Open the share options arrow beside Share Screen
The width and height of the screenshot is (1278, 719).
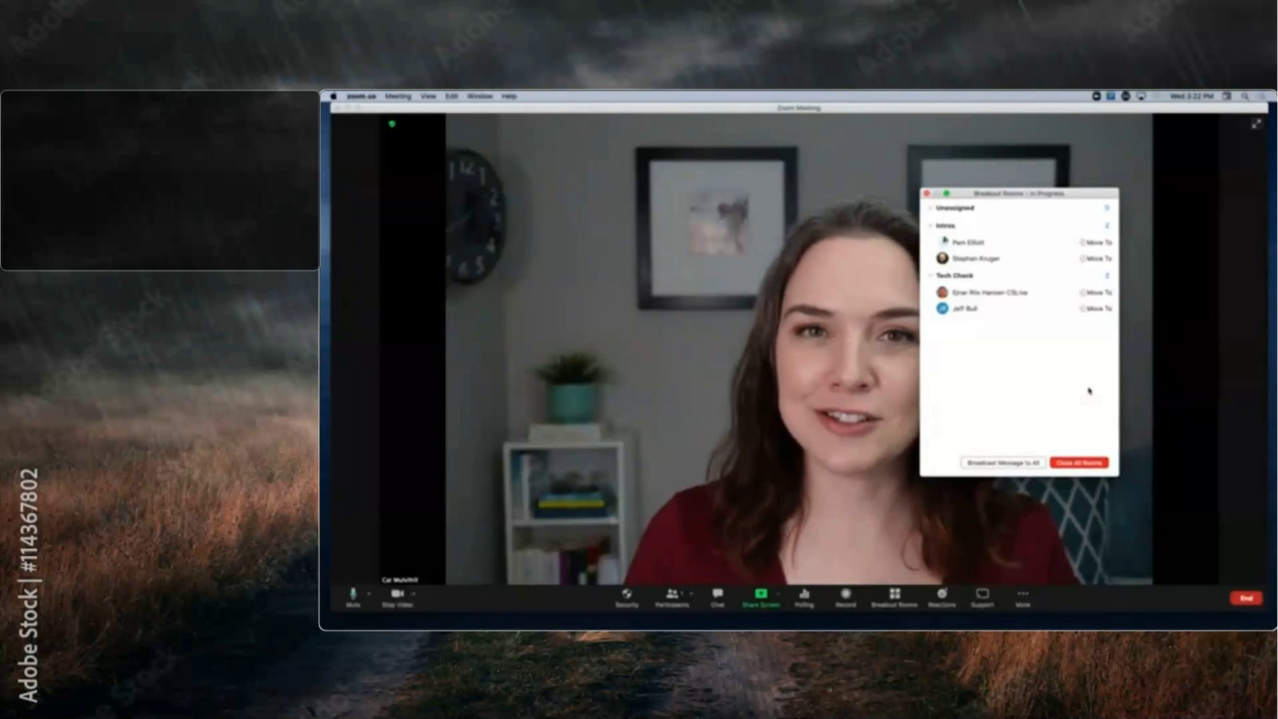tap(777, 593)
